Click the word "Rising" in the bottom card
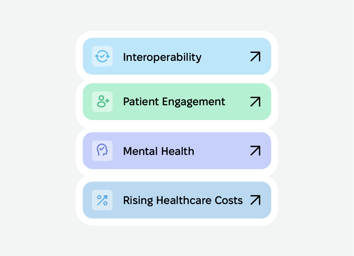Viewport: 354px width, 256px height. (138, 200)
